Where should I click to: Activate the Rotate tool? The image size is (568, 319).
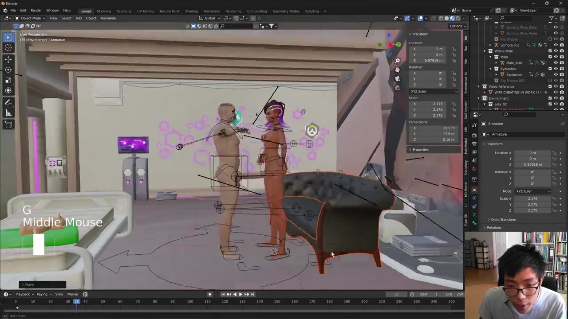tap(8, 70)
